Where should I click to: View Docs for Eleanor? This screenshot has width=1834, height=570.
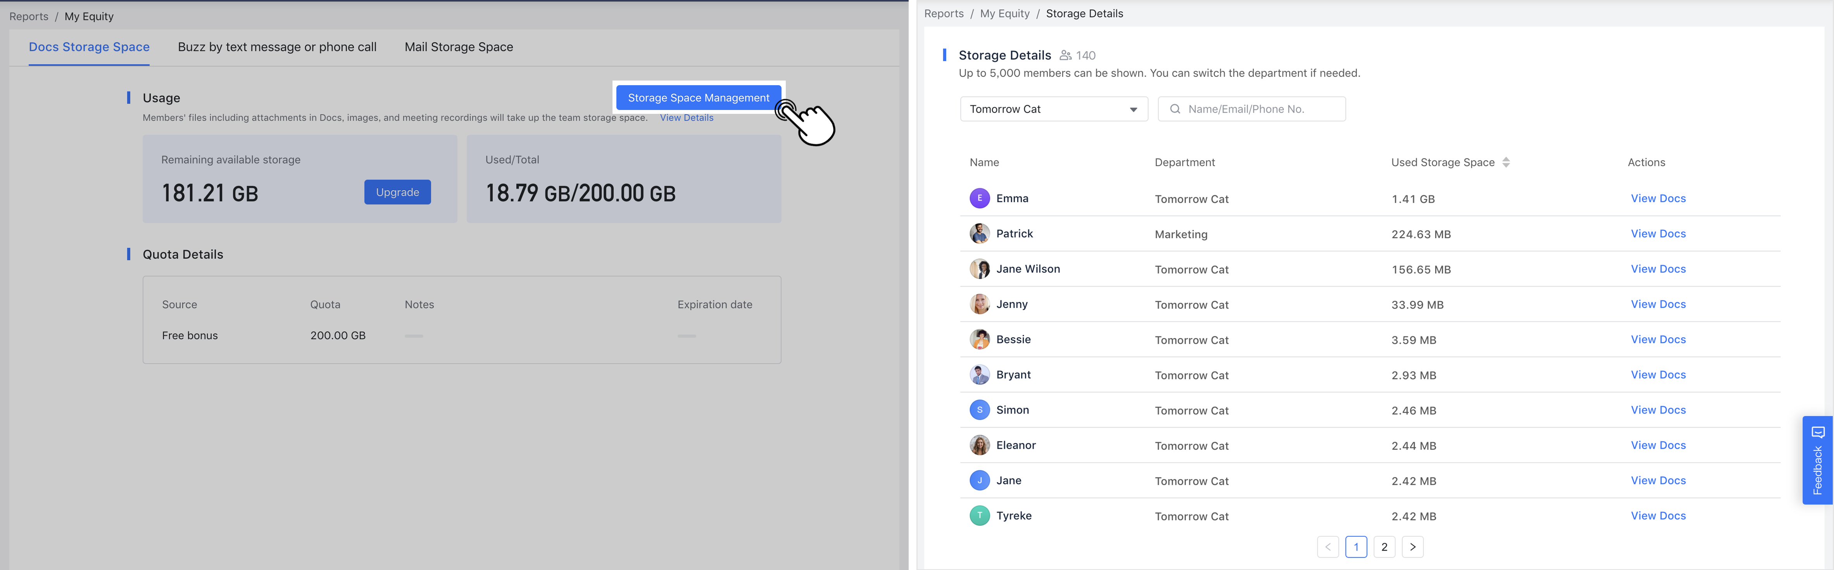(x=1658, y=445)
